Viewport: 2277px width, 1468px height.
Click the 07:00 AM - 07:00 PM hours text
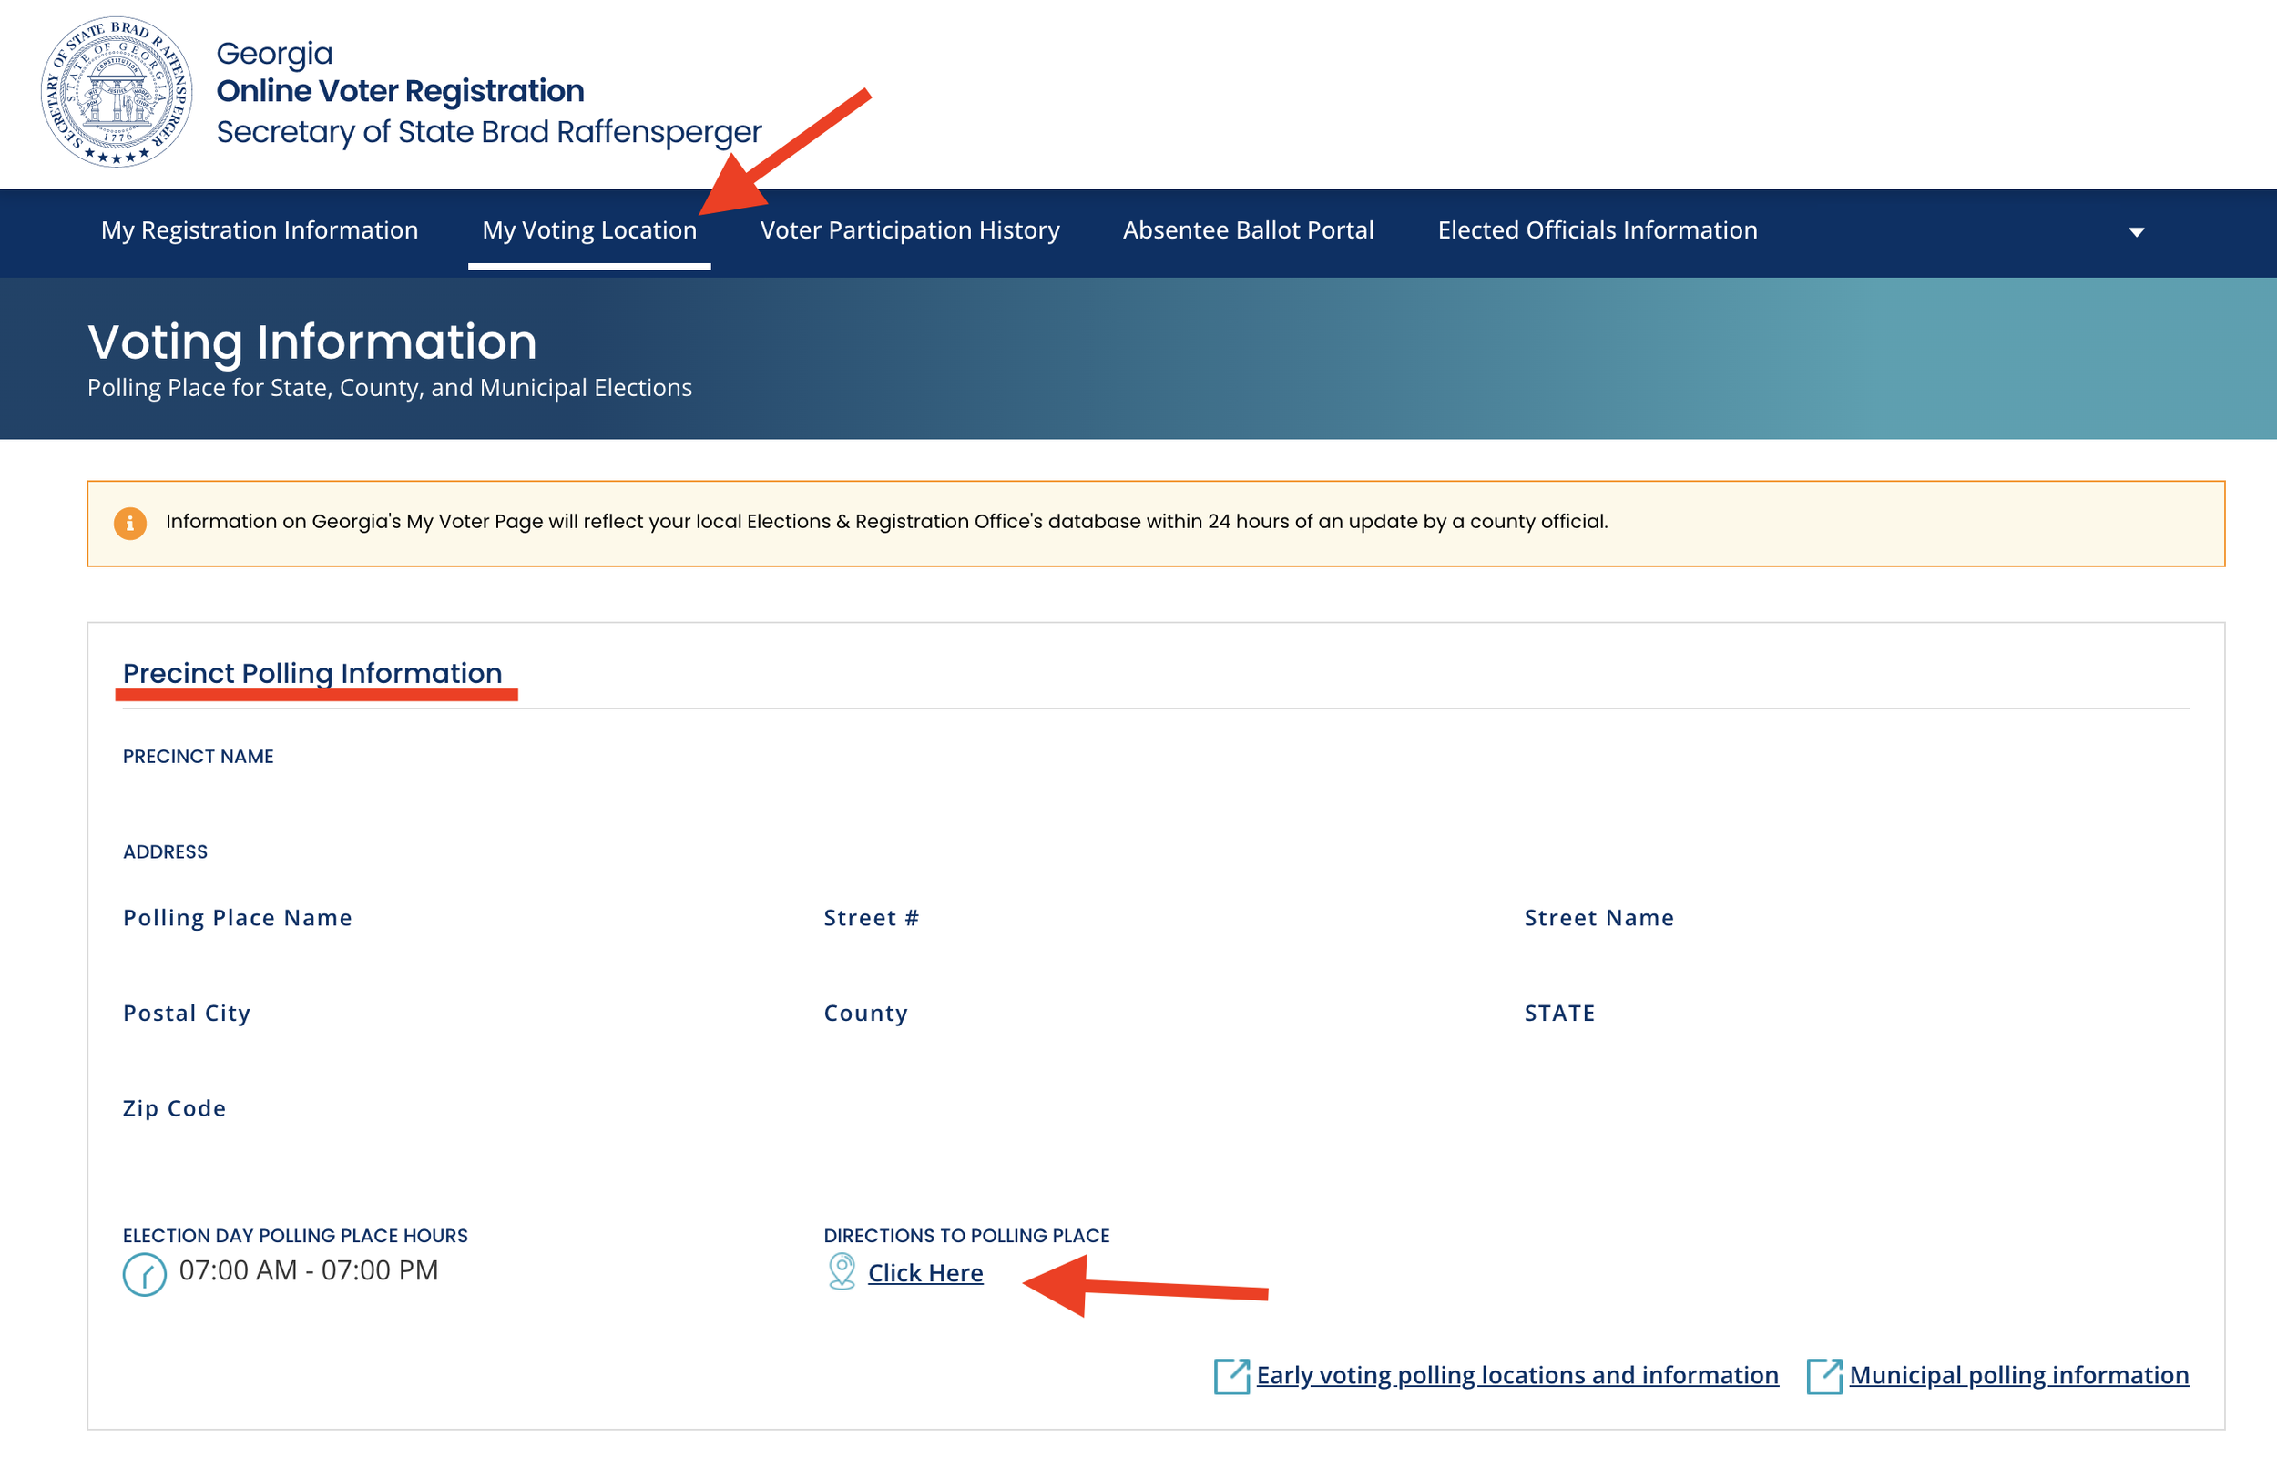click(x=308, y=1269)
